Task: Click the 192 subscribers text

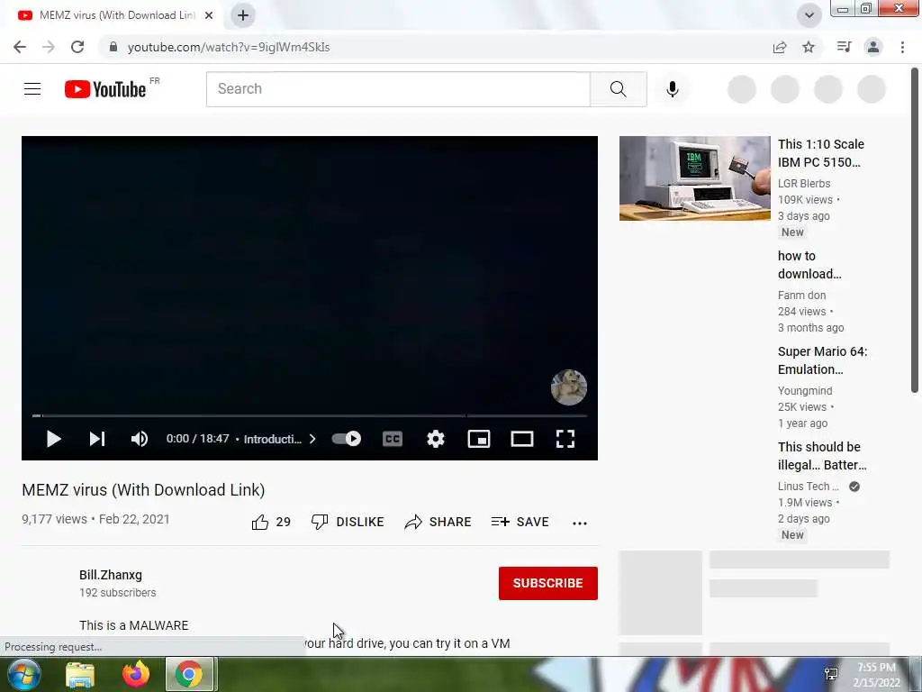Action: coord(118,593)
